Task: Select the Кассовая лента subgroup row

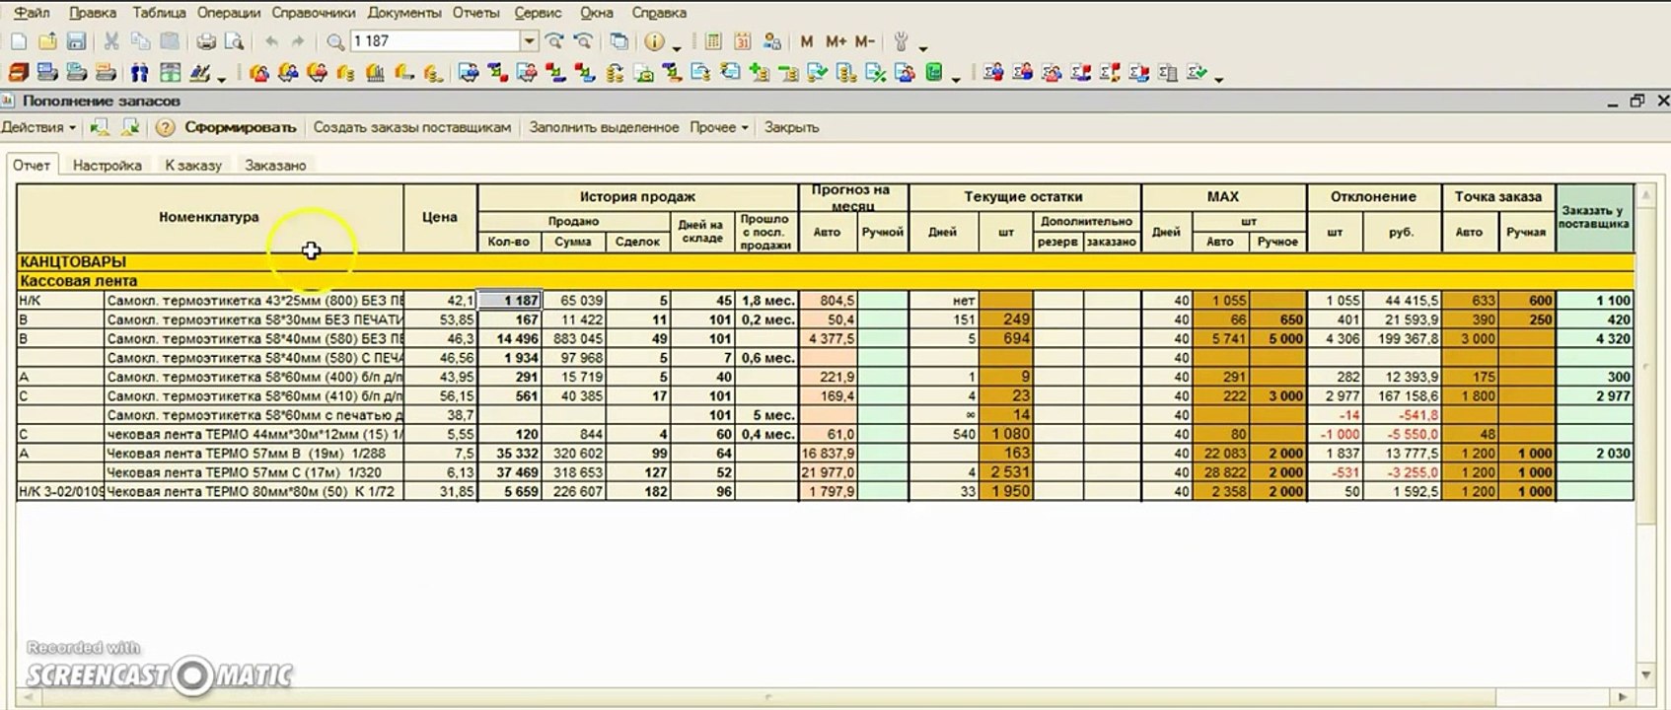Action: coord(825,281)
